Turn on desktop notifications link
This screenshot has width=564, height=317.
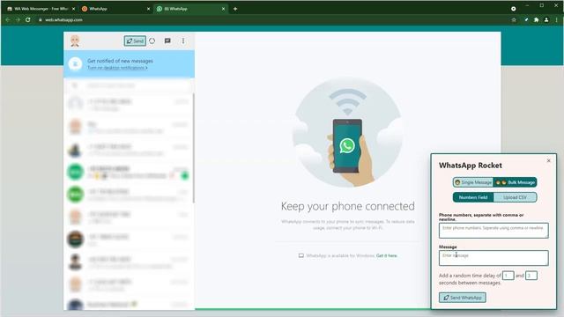click(x=117, y=68)
